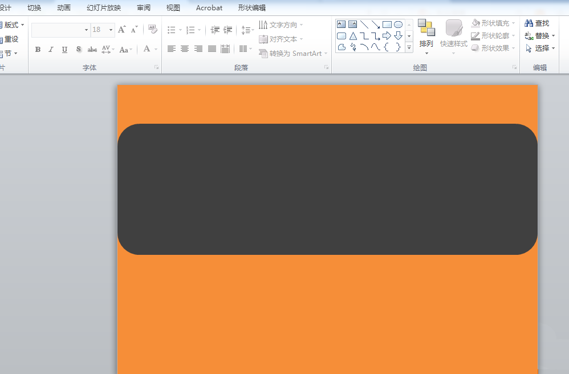Expand the shapes gallery more arrow

pos(409,47)
